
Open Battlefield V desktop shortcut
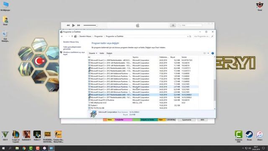tap(26, 135)
